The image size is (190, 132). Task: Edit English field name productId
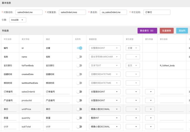[31, 101]
